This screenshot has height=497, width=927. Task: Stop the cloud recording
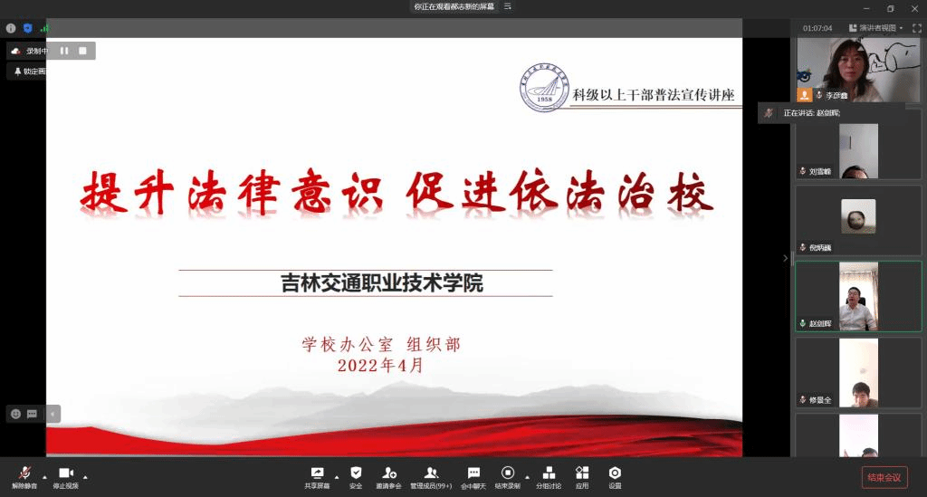(x=82, y=51)
